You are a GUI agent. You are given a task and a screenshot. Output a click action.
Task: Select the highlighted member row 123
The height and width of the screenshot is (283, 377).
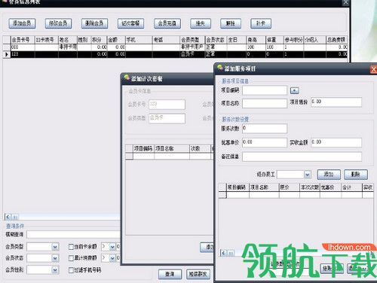point(175,54)
